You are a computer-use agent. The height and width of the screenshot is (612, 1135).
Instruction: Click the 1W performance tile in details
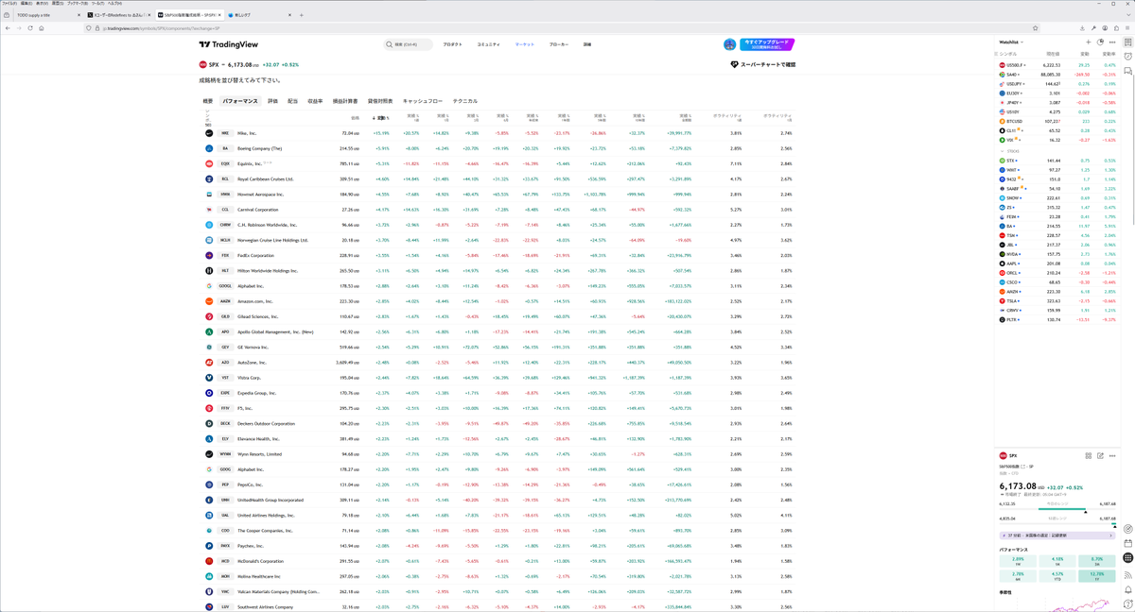pyautogui.click(x=1018, y=560)
